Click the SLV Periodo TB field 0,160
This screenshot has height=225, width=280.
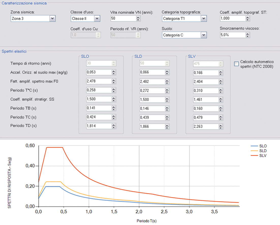pyautogui.click(x=206, y=109)
